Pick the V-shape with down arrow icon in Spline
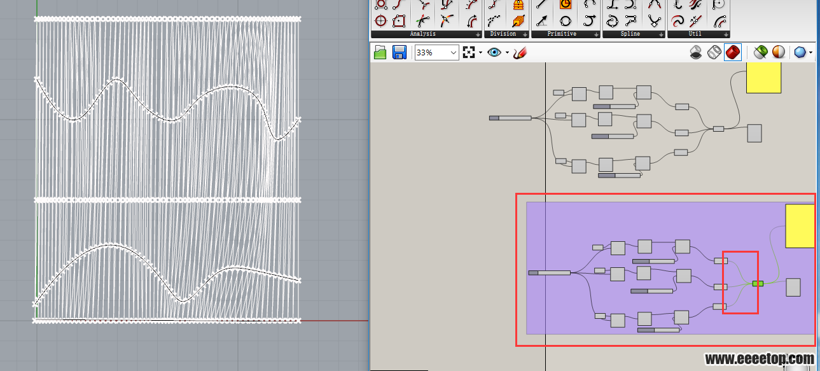This screenshot has height=371, width=820. pyautogui.click(x=654, y=21)
